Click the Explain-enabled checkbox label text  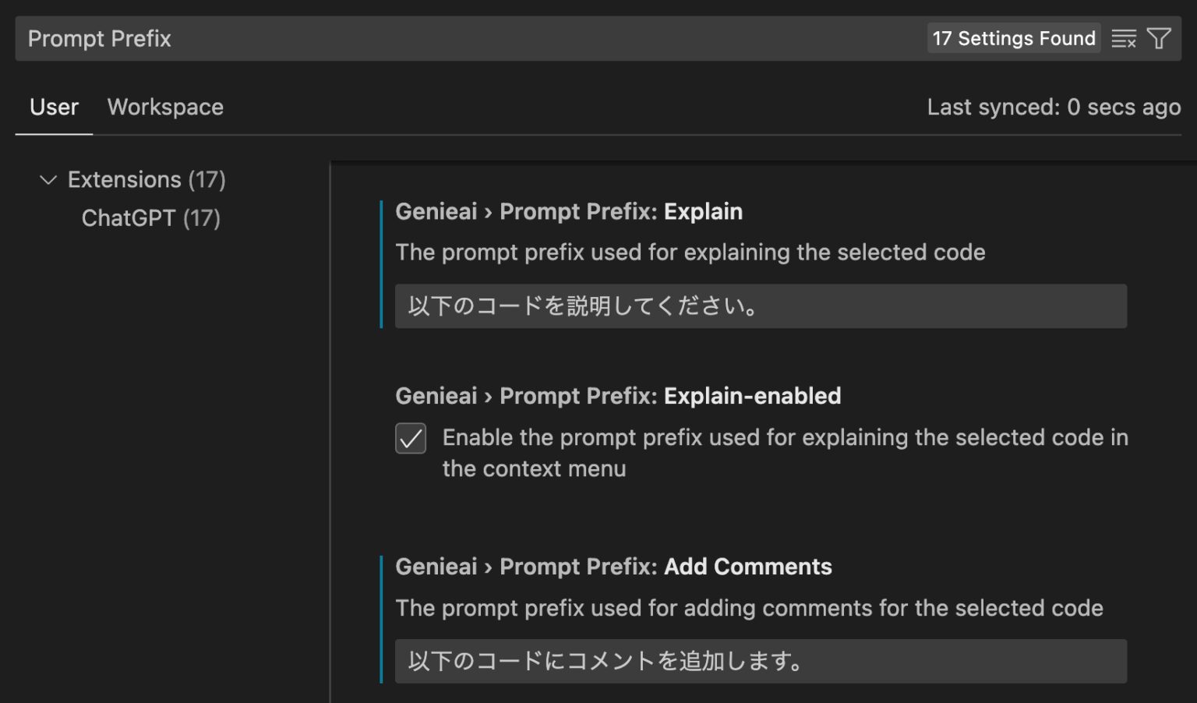[x=785, y=452]
